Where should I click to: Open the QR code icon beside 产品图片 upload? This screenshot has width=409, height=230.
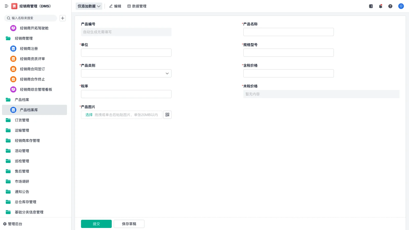point(167,114)
